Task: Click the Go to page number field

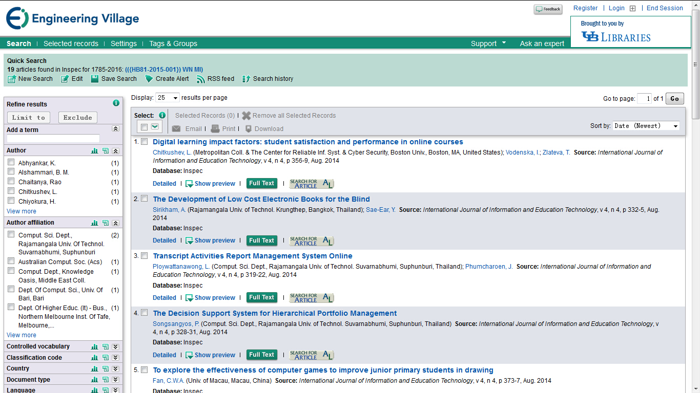Action: pyautogui.click(x=644, y=99)
